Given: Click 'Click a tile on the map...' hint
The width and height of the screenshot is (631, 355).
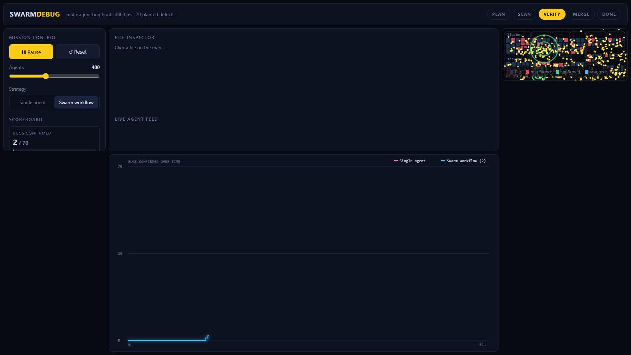Looking at the screenshot, I should [140, 48].
